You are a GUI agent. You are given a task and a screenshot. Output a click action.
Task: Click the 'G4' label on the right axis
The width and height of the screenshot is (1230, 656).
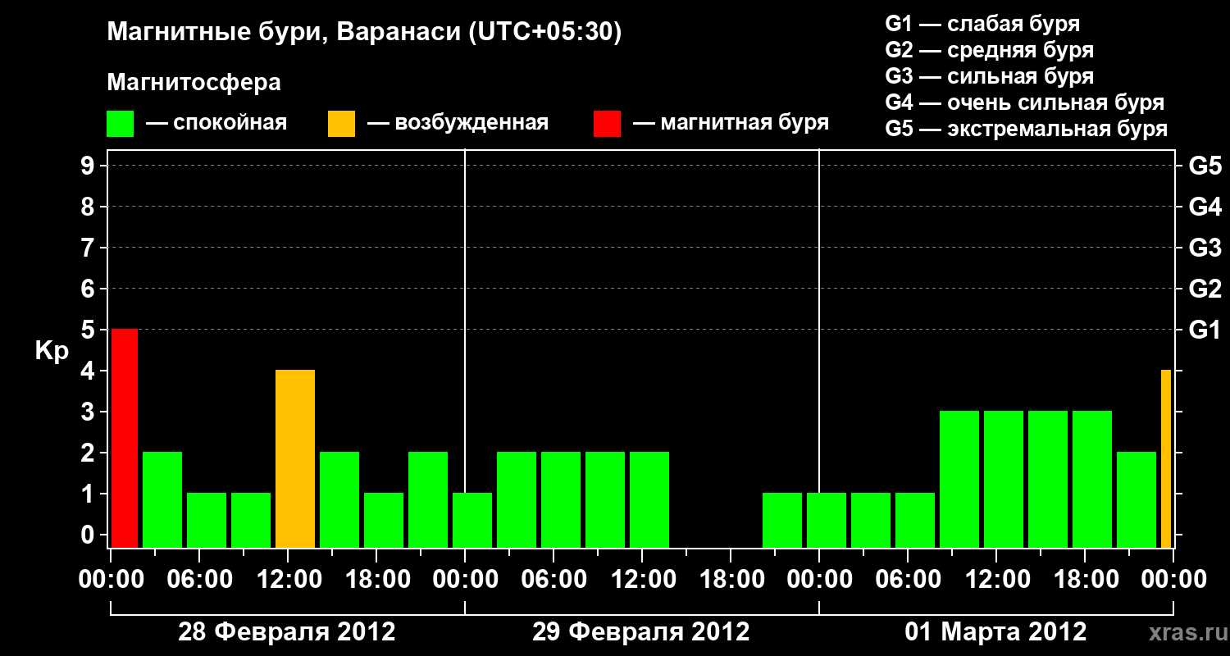1205,207
